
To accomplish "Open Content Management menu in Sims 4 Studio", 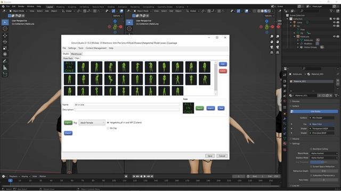I will pyautogui.click(x=96, y=48).
